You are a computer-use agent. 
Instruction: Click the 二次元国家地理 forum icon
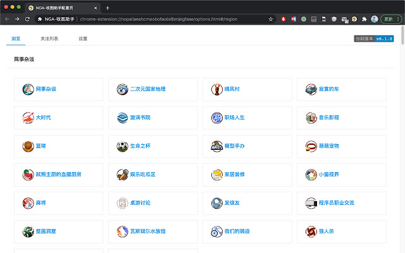(122, 90)
